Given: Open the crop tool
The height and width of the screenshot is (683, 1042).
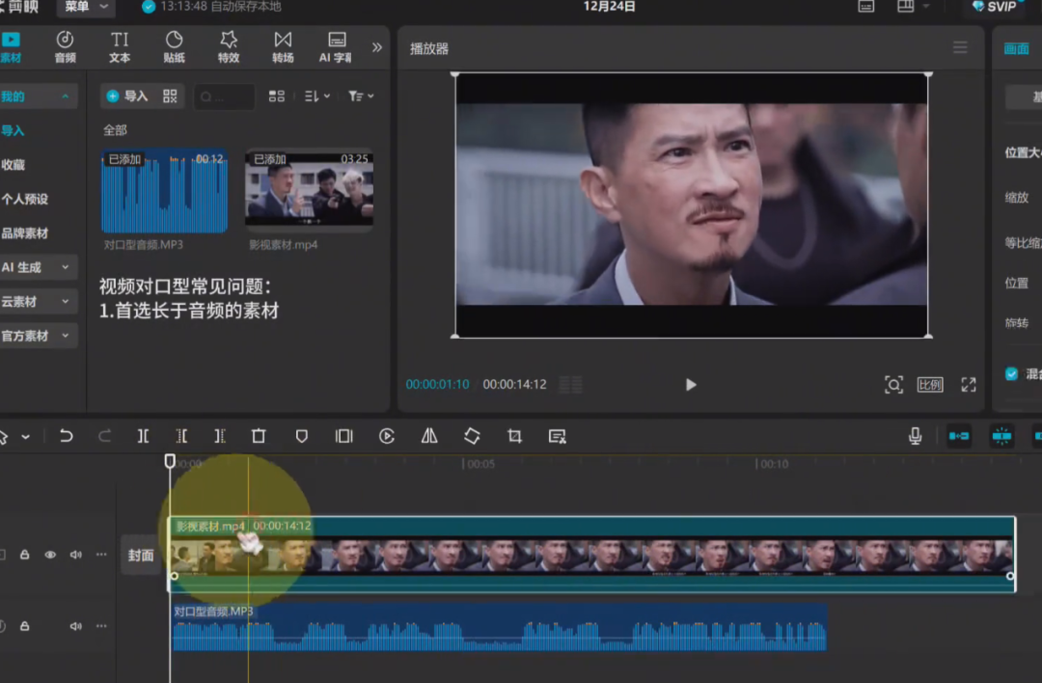Looking at the screenshot, I should click(514, 436).
